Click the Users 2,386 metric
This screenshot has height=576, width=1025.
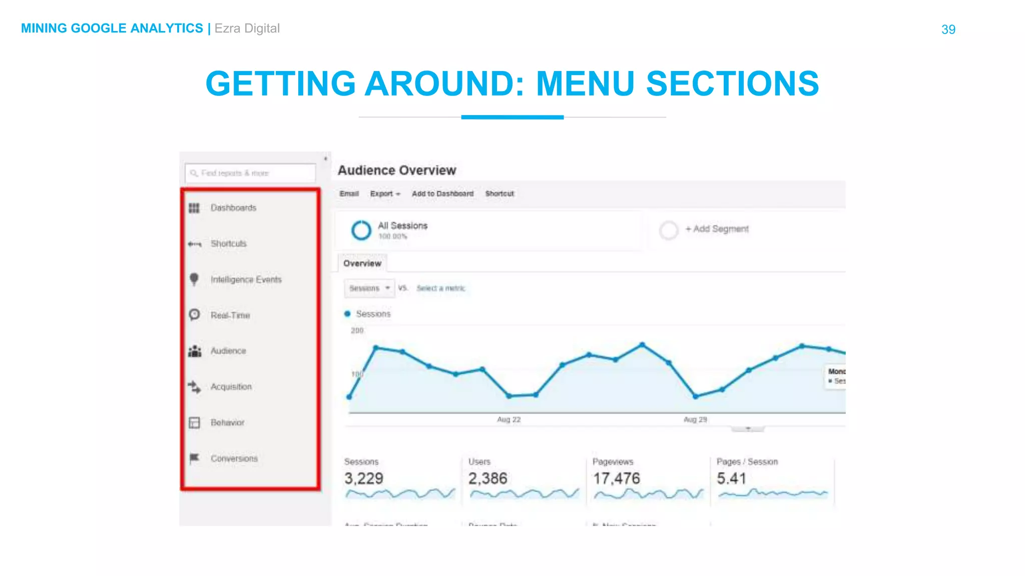[x=488, y=478]
